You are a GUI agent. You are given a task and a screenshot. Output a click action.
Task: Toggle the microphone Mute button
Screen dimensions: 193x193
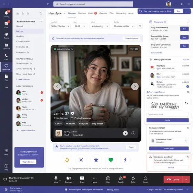pos(56,180)
